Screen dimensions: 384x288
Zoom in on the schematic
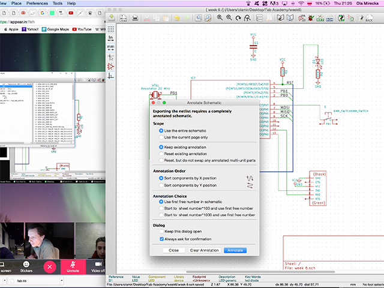click(220, 17)
